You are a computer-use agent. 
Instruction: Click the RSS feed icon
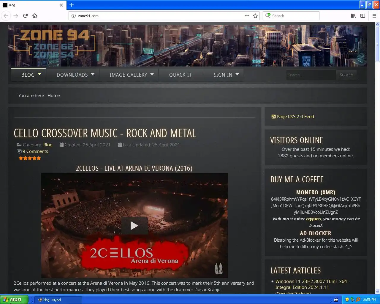point(273,117)
